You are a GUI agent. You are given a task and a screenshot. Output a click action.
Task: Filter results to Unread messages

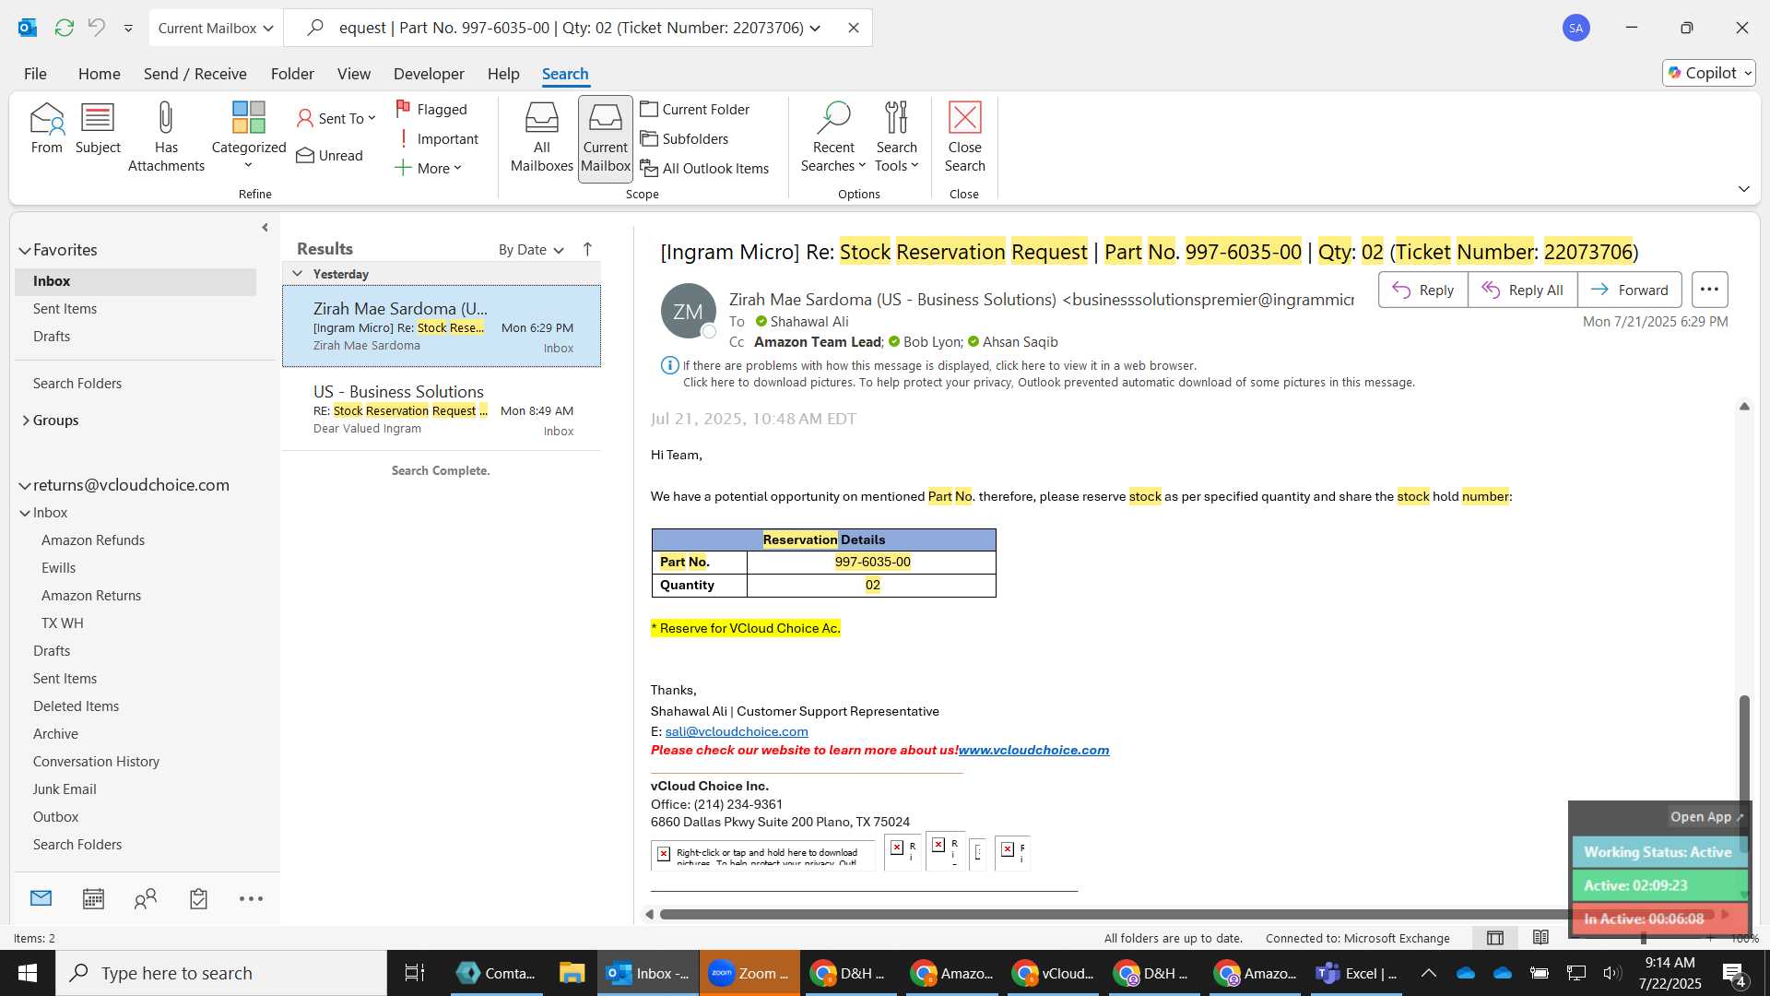click(x=330, y=155)
